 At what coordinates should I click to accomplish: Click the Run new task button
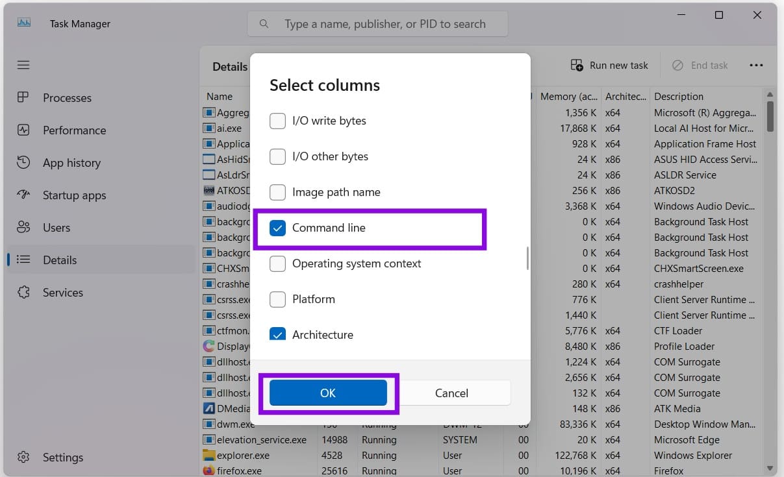point(609,65)
